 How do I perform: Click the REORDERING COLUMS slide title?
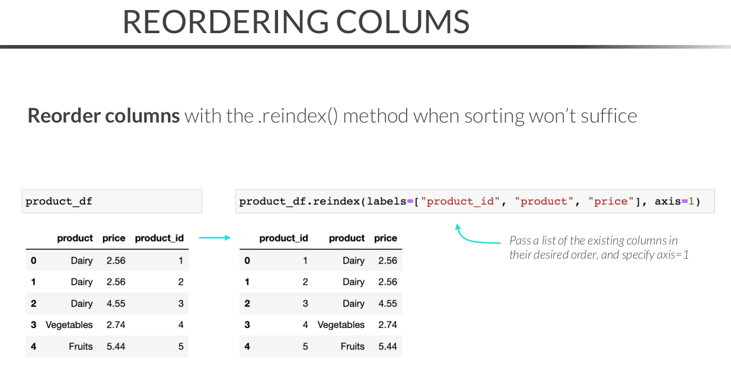click(x=296, y=21)
